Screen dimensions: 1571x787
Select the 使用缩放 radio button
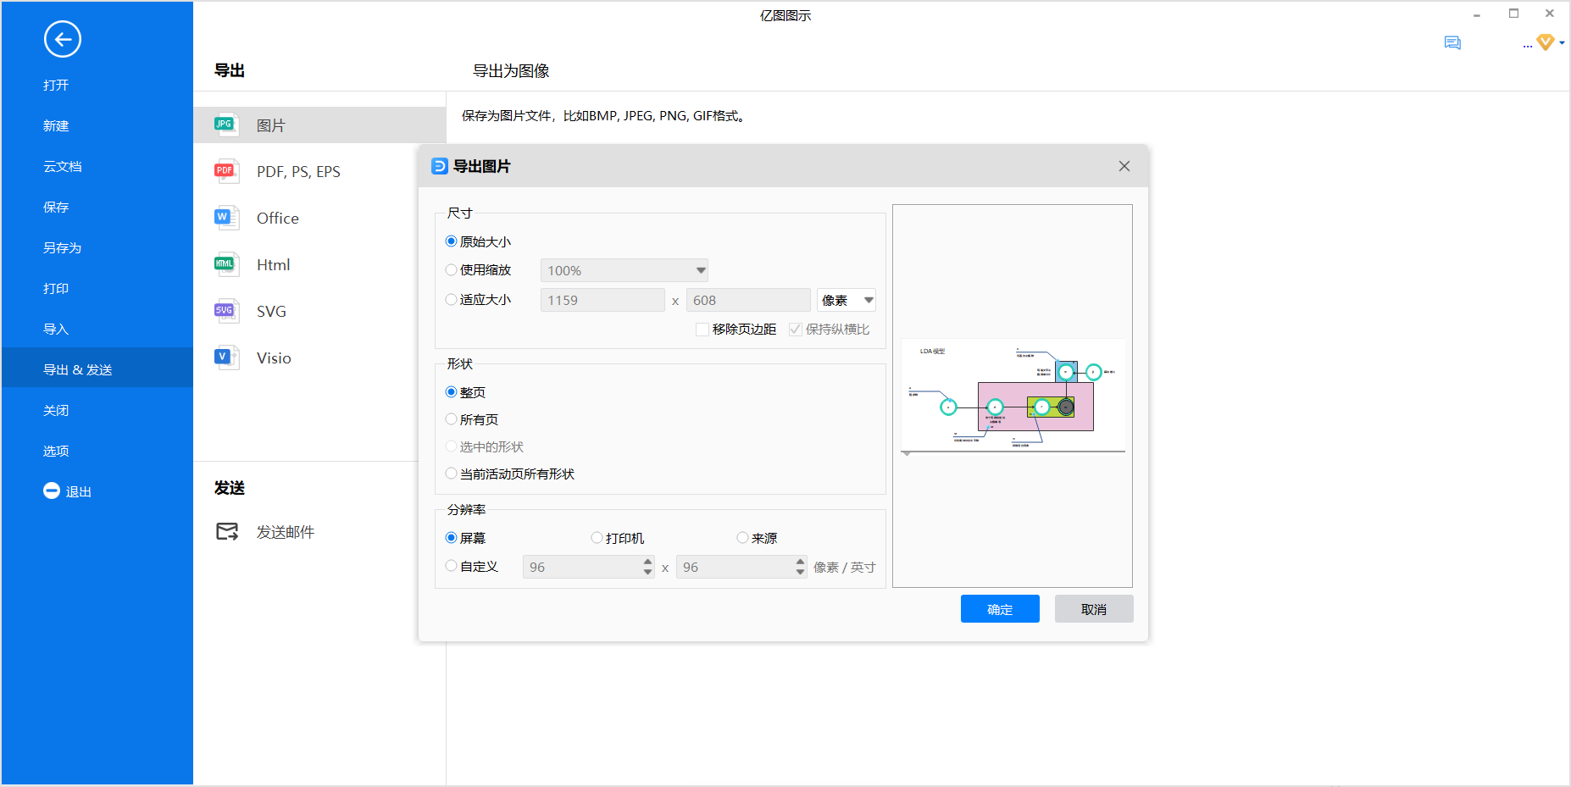(452, 270)
